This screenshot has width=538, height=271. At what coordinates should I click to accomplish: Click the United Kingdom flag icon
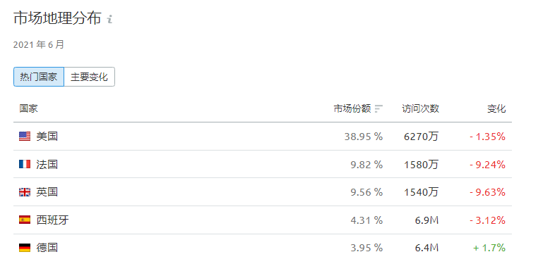pos(25,192)
